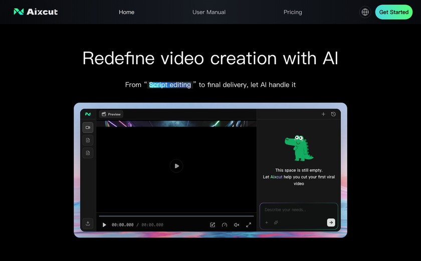Focus the "Describe your needs..." input
Viewport: 421px width, 261px height.
(299, 210)
